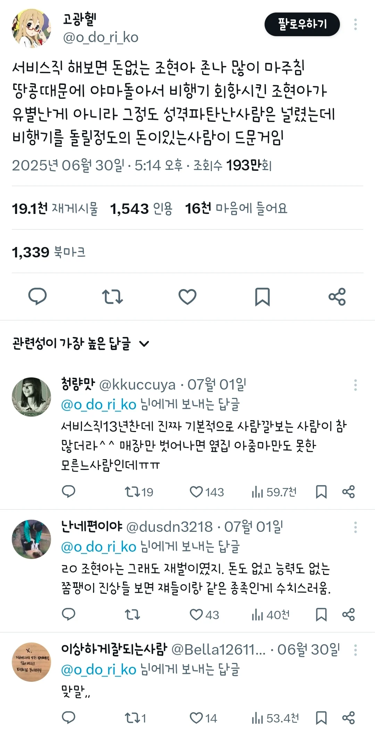The width and height of the screenshot is (375, 735).
Task: Tap the 팔로우하기 follow button
Action: tap(302, 24)
